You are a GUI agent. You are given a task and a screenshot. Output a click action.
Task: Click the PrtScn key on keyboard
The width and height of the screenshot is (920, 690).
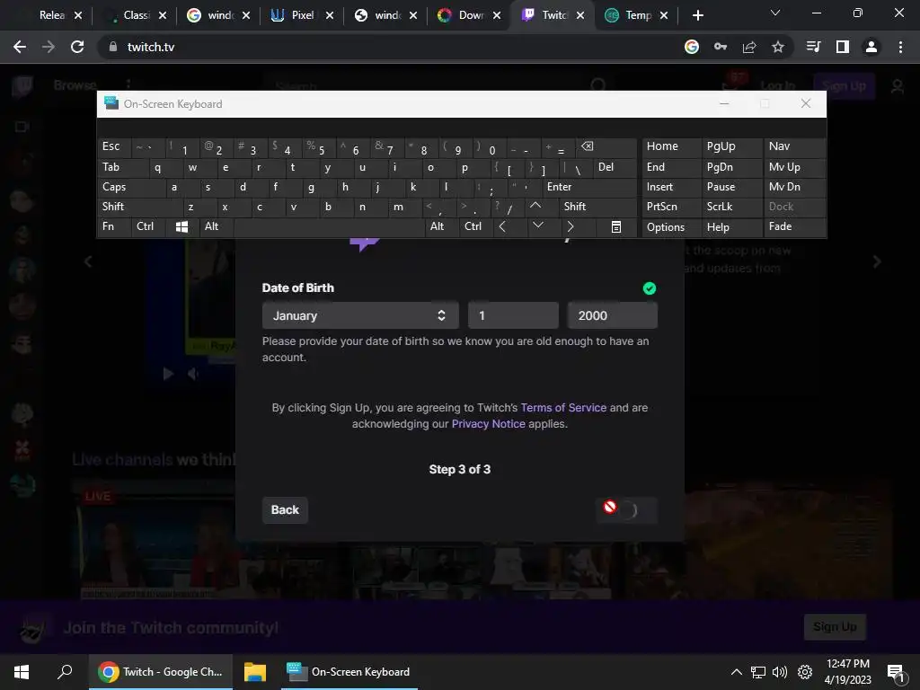pos(671,207)
